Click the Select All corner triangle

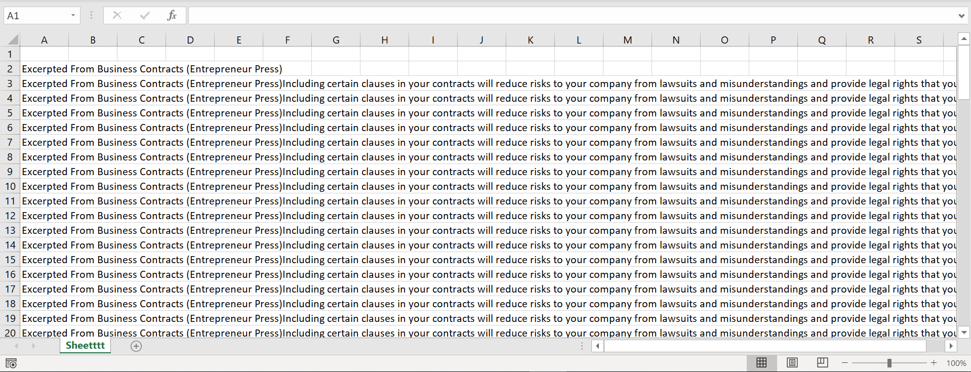point(13,39)
